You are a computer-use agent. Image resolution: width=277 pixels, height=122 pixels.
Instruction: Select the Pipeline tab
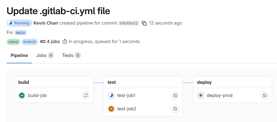(x=19, y=55)
